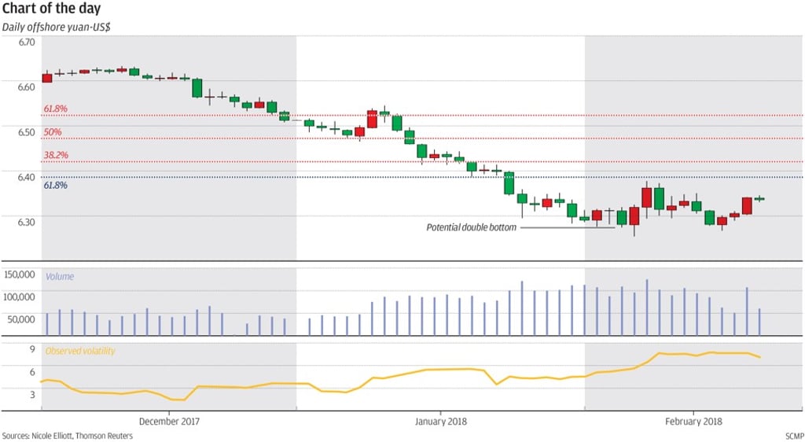
Task: Click the 6.40 price axis label
Action: coord(27,177)
